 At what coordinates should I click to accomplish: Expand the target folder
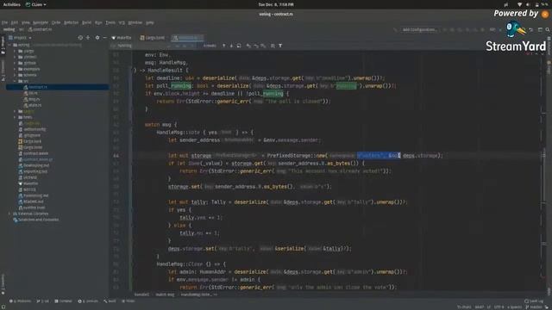click(15, 111)
